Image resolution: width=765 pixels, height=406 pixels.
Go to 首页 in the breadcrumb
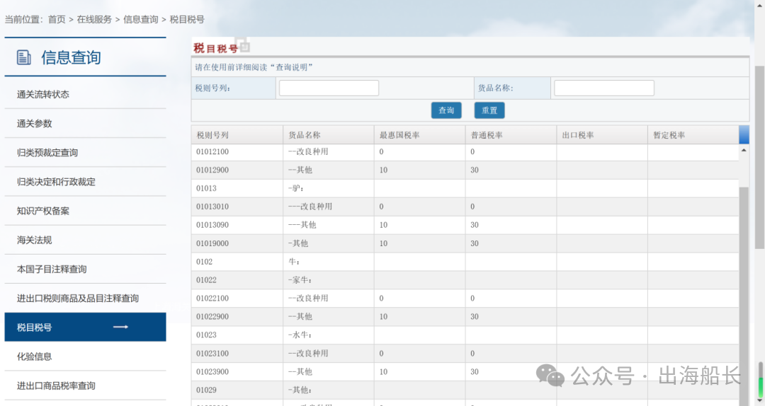(57, 20)
